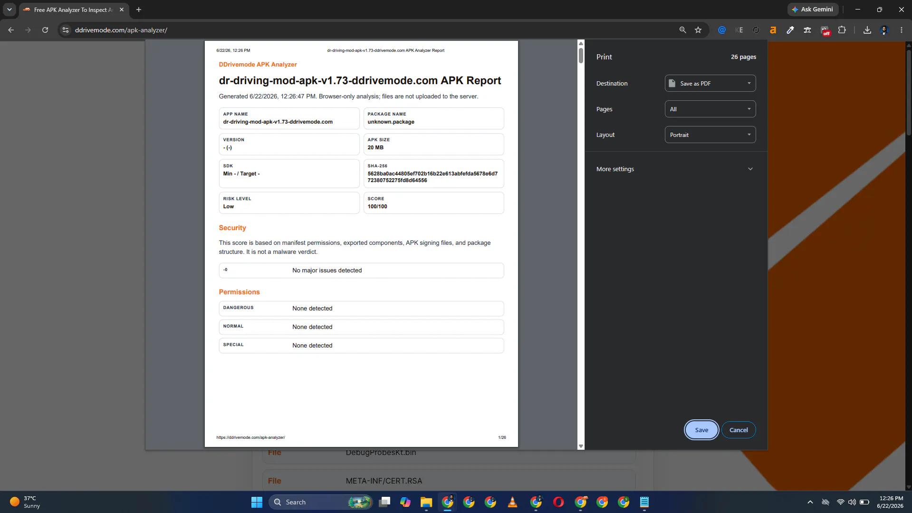Screen dimensions: 912x513
Task: Click the page scrollbar down arrow of browser
Action: pyautogui.click(x=909, y=487)
